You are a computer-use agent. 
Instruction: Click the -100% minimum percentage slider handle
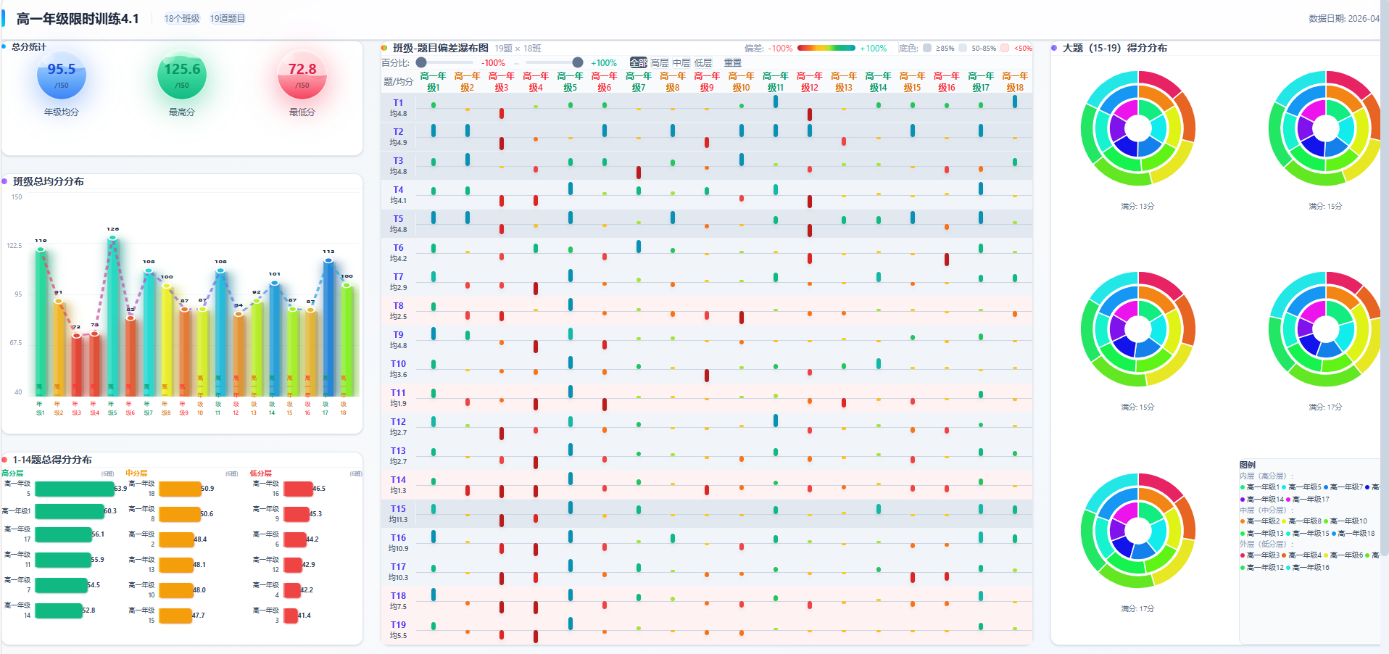[x=421, y=62]
